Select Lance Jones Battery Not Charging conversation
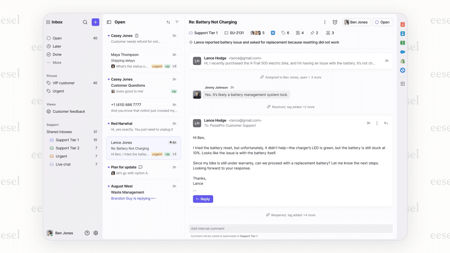 (x=144, y=148)
